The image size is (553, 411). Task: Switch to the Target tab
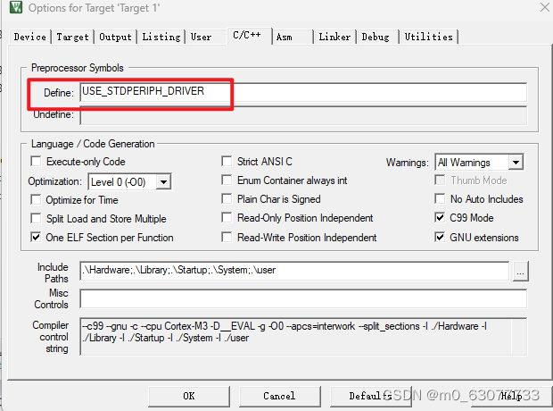(72, 37)
